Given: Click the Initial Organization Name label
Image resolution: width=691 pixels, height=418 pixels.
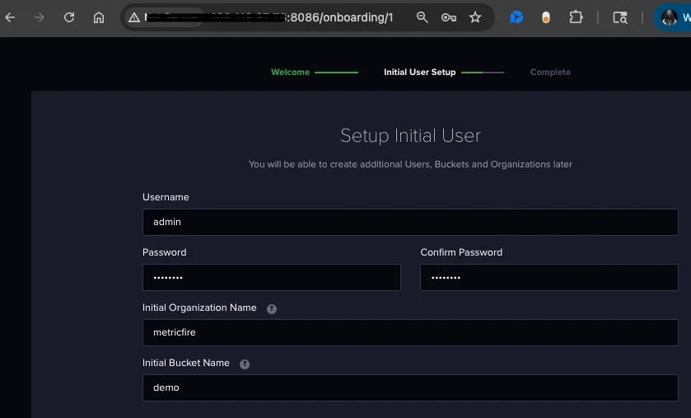Looking at the screenshot, I should click(x=199, y=308).
